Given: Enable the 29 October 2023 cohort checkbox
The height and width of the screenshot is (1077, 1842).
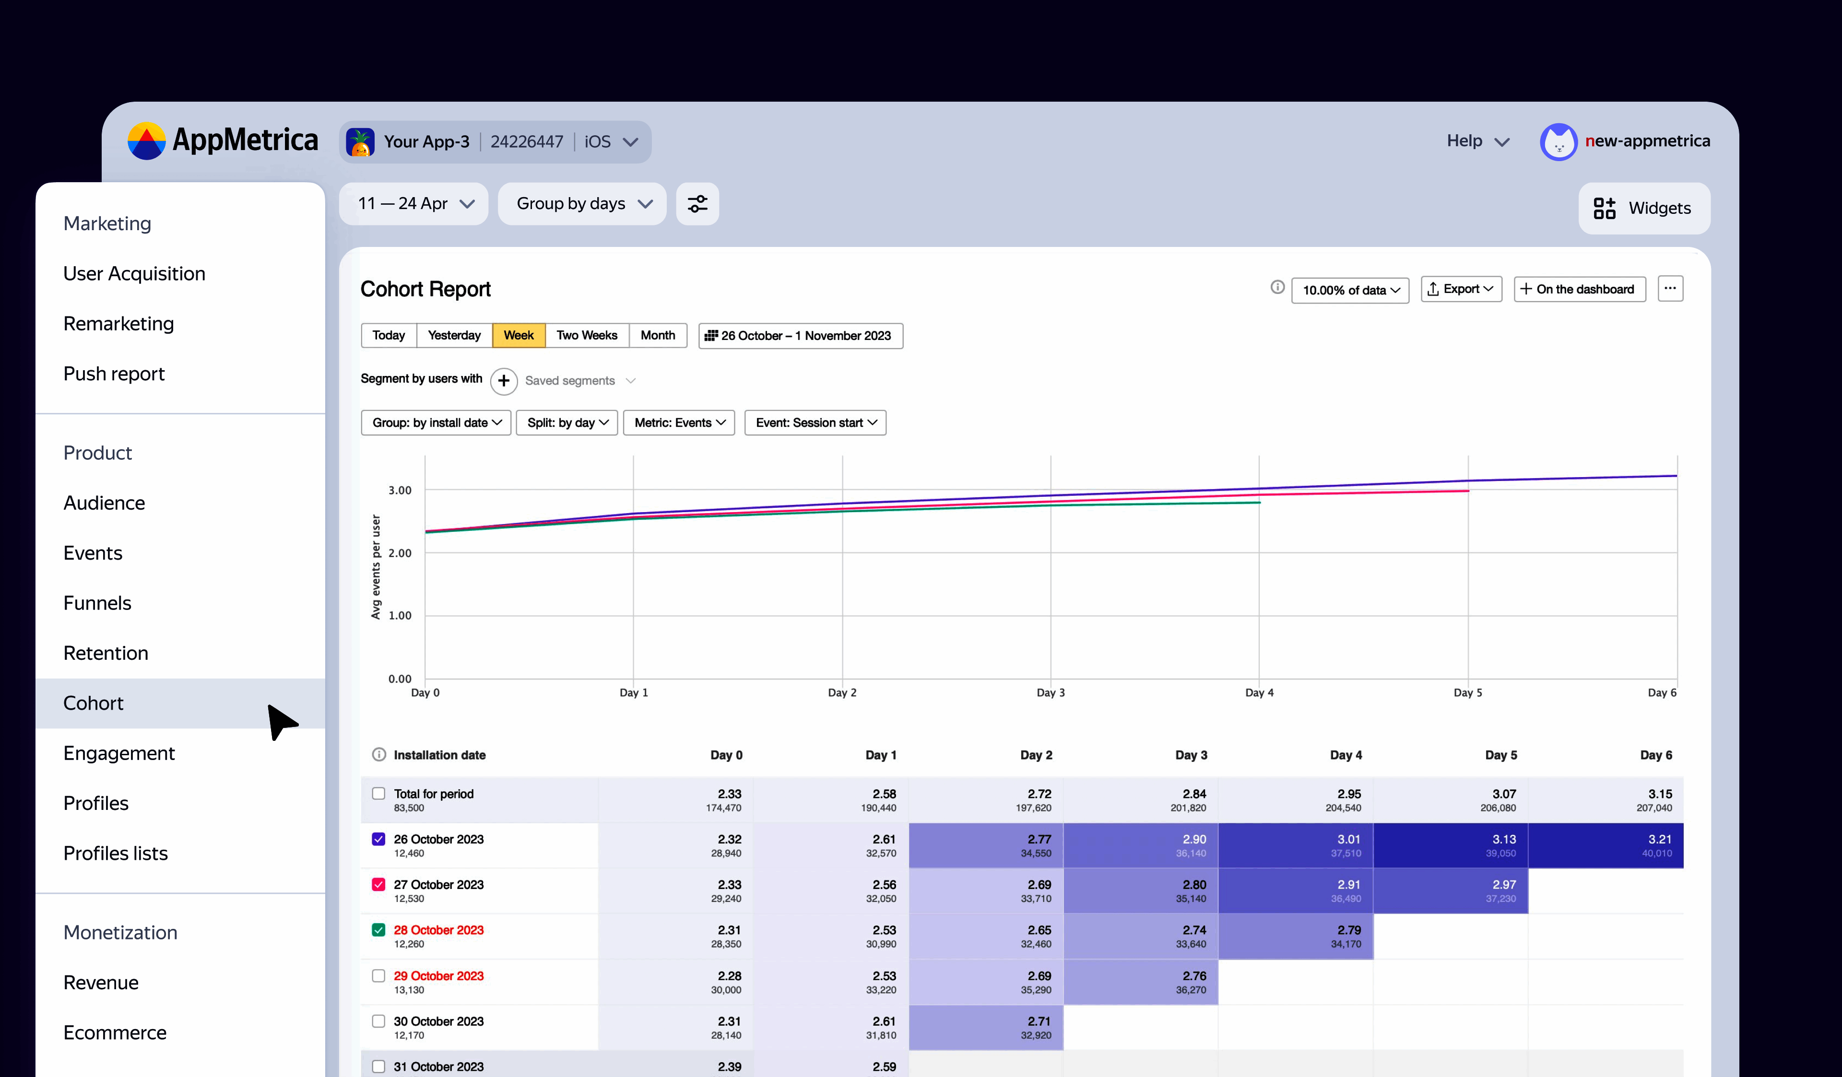Looking at the screenshot, I should click(x=378, y=975).
